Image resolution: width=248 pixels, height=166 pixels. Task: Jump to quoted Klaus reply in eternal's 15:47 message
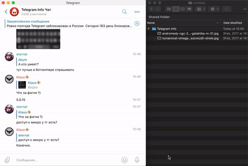30,115
